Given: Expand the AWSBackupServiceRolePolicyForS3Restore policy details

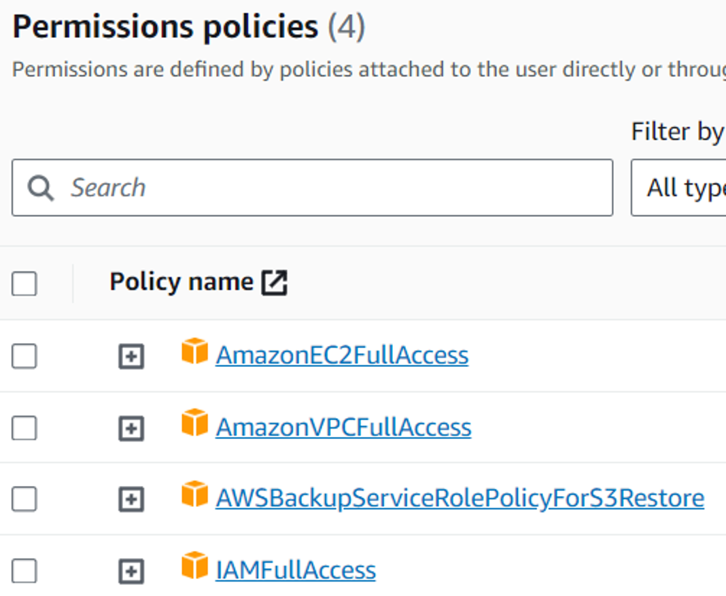Looking at the screenshot, I should coord(131,499).
